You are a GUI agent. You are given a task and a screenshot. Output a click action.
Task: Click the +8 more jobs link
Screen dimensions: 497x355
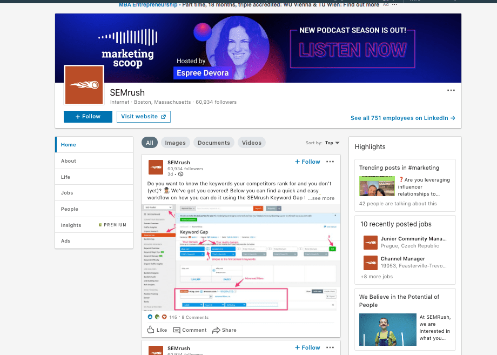click(377, 277)
